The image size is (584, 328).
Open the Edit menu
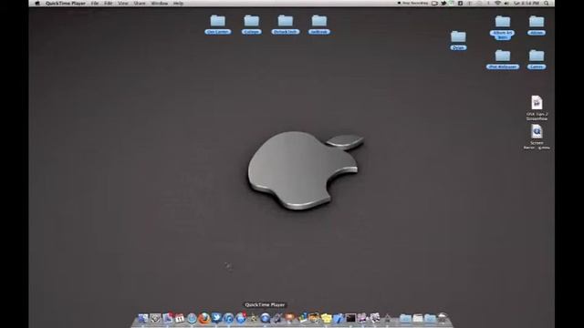click(x=109, y=3)
